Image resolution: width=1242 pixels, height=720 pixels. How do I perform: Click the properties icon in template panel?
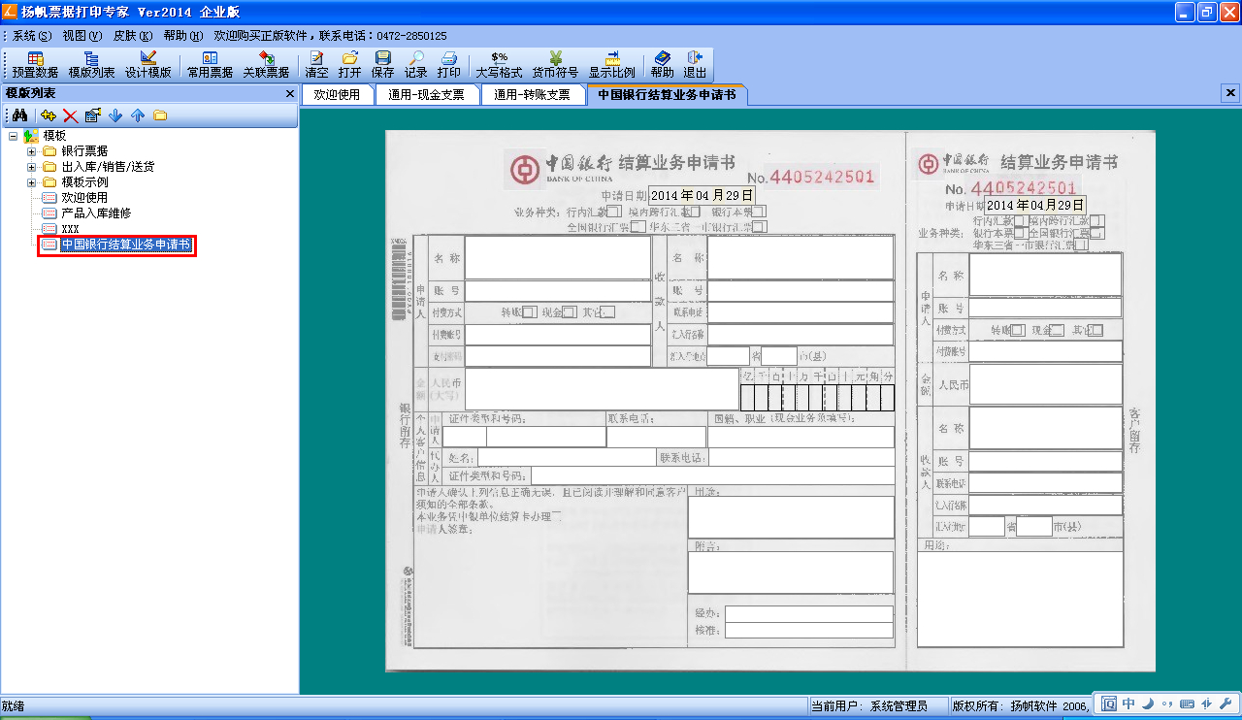[93, 115]
